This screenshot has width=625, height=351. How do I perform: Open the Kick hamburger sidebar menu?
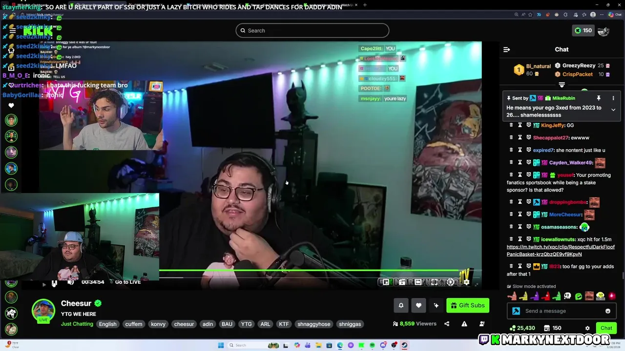coord(13,31)
